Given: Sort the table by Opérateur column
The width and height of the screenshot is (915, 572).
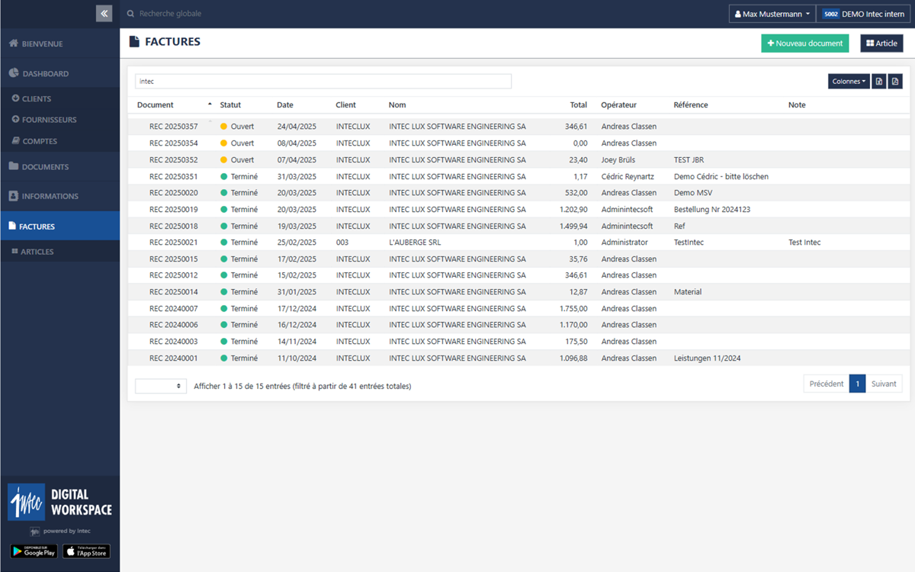Looking at the screenshot, I should tap(618, 105).
